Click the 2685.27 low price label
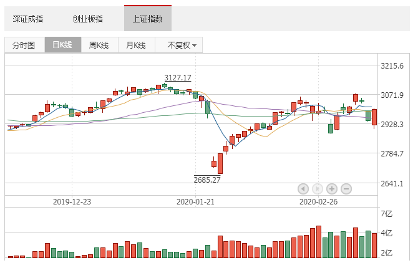The height and width of the screenshot is (273, 418). pyautogui.click(x=207, y=180)
